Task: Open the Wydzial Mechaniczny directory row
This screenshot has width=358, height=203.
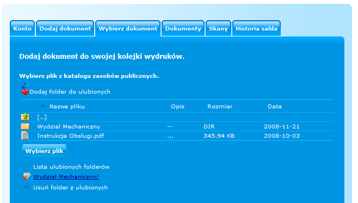Action: point(177,126)
